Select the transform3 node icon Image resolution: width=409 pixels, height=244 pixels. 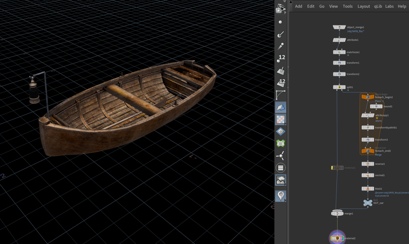pos(368,140)
